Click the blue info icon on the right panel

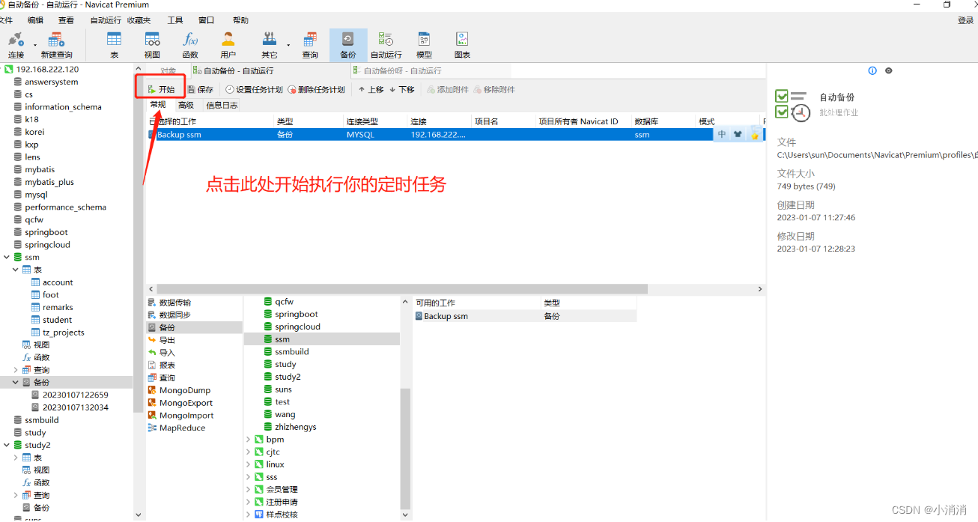pos(872,70)
